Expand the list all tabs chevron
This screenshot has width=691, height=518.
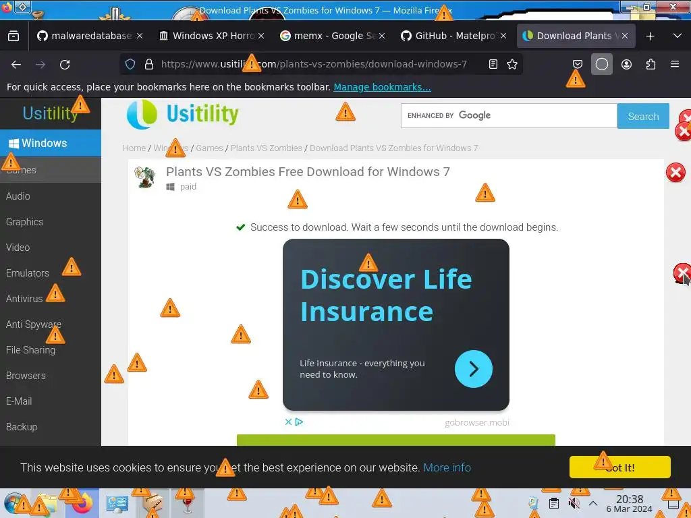[678, 36]
